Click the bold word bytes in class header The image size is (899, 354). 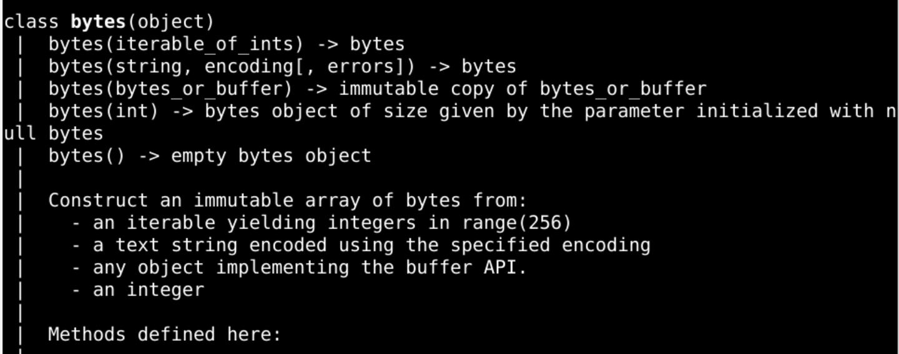pyautogui.click(x=99, y=22)
